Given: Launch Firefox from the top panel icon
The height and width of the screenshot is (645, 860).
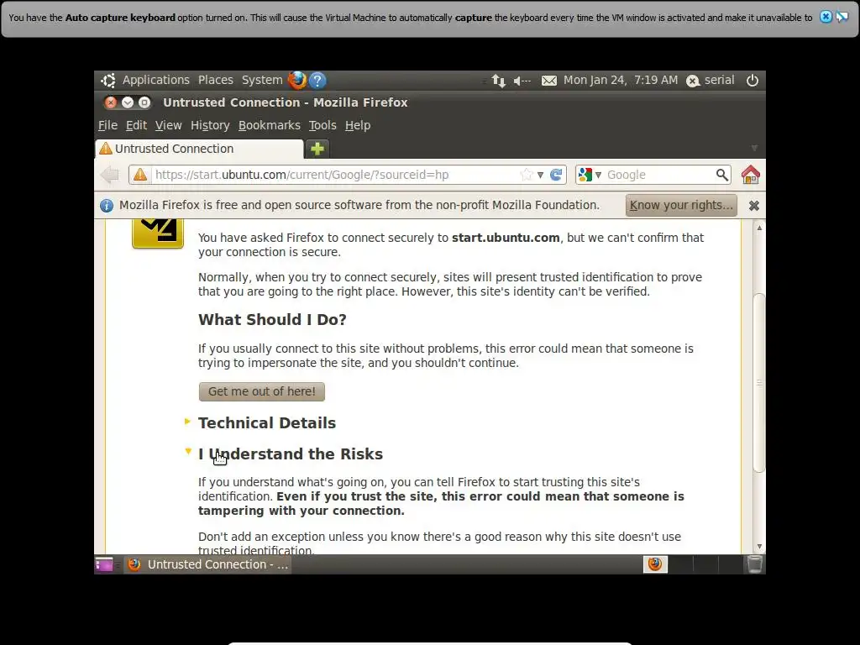Looking at the screenshot, I should [x=297, y=80].
